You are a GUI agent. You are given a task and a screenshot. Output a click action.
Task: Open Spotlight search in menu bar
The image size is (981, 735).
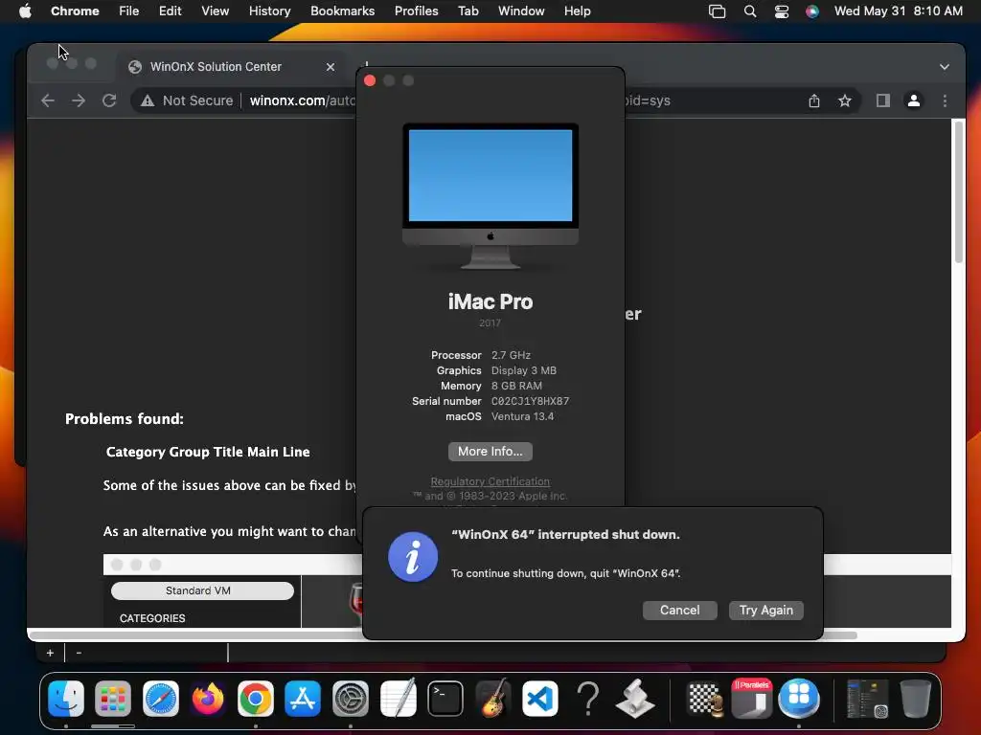click(749, 11)
